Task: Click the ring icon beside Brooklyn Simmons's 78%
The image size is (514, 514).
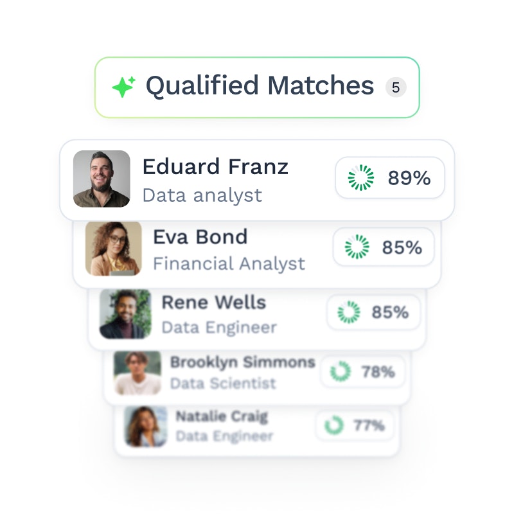Action: point(340,371)
